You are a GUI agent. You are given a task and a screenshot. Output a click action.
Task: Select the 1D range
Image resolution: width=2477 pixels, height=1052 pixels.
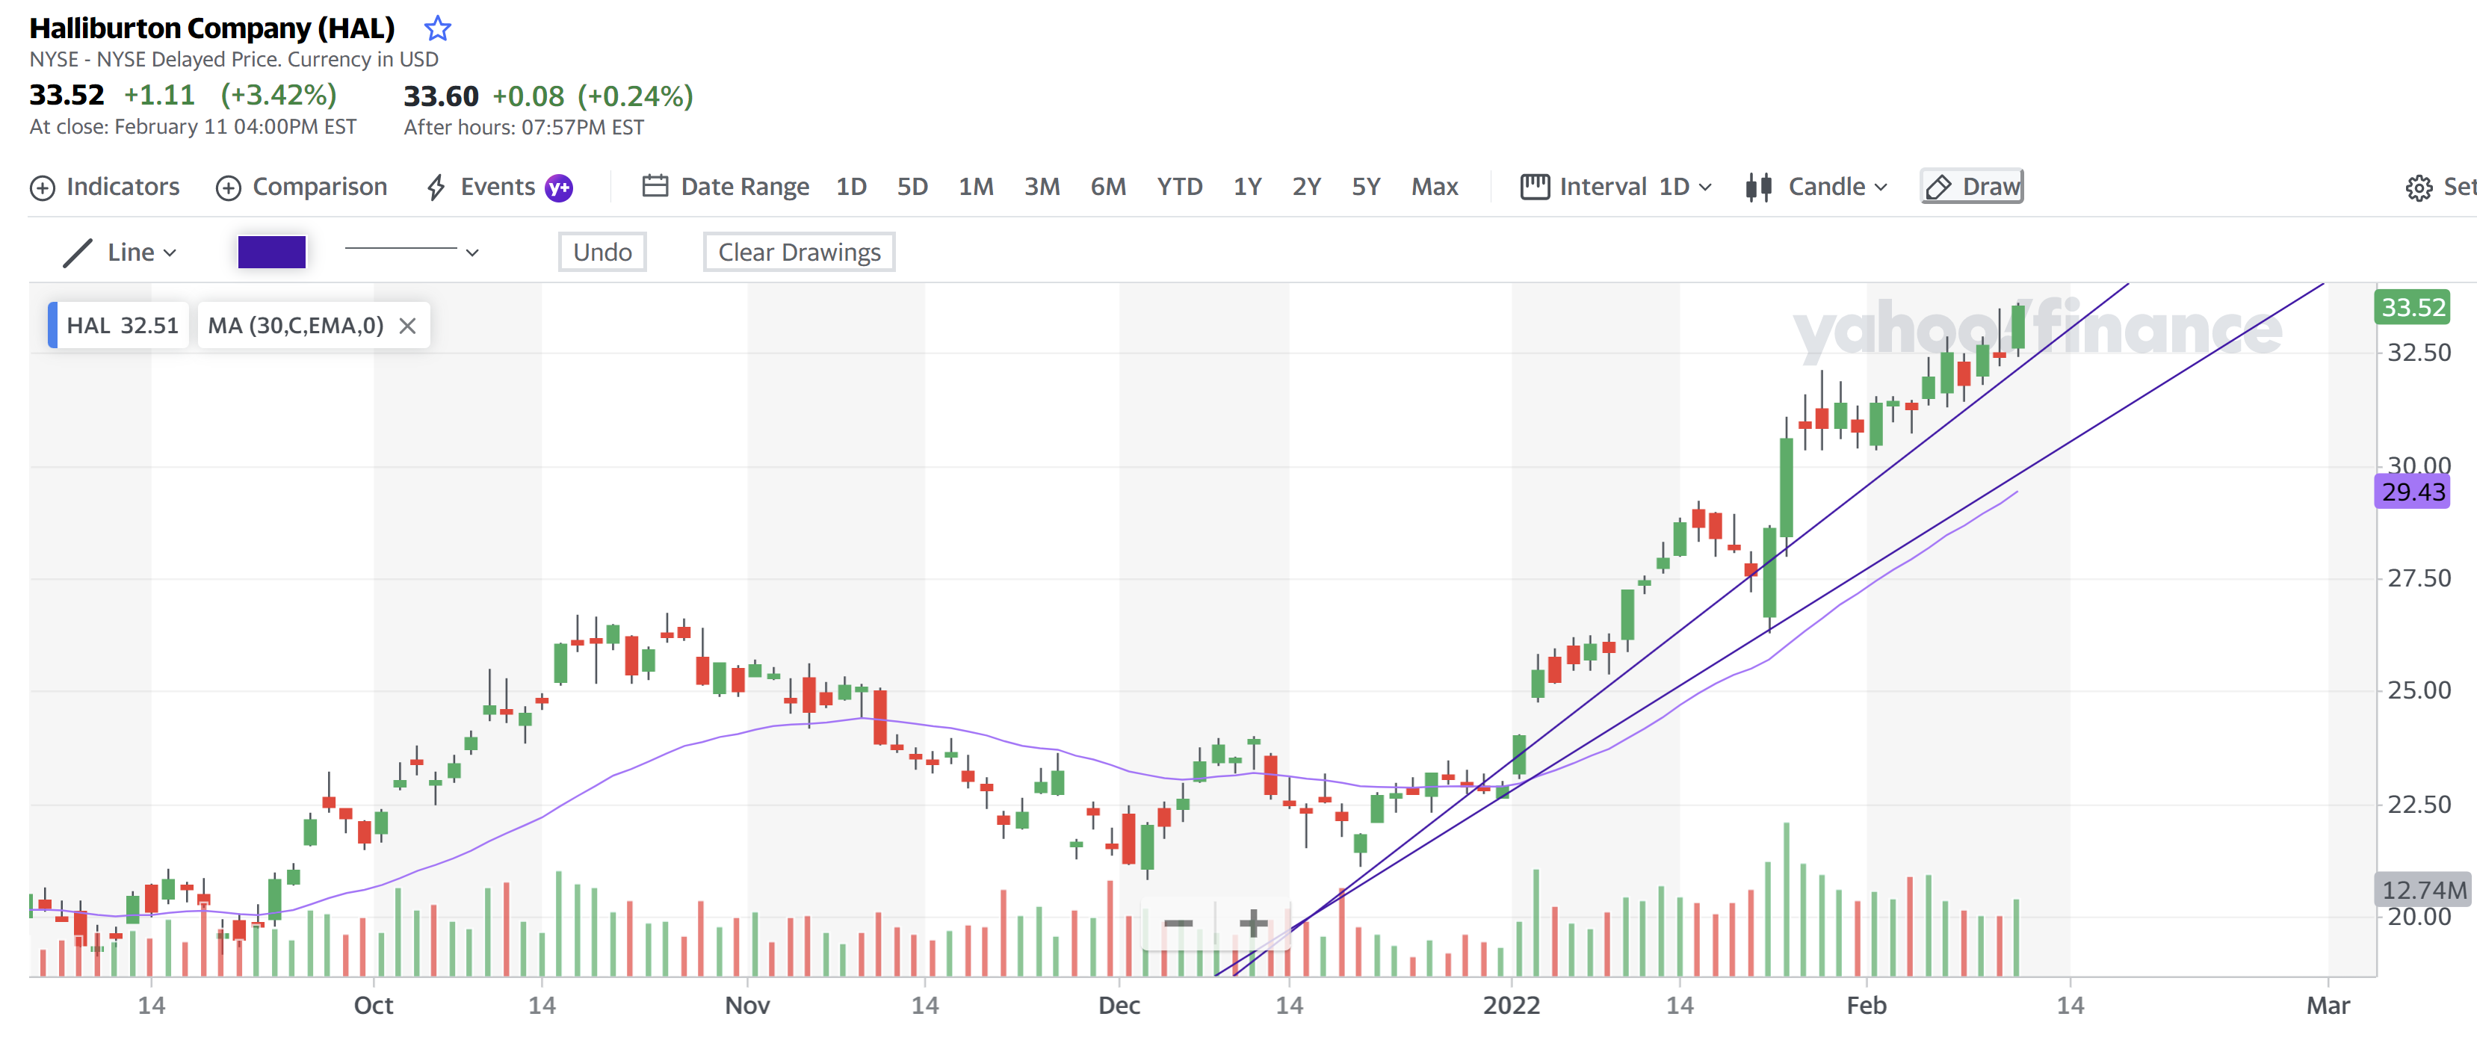(851, 187)
